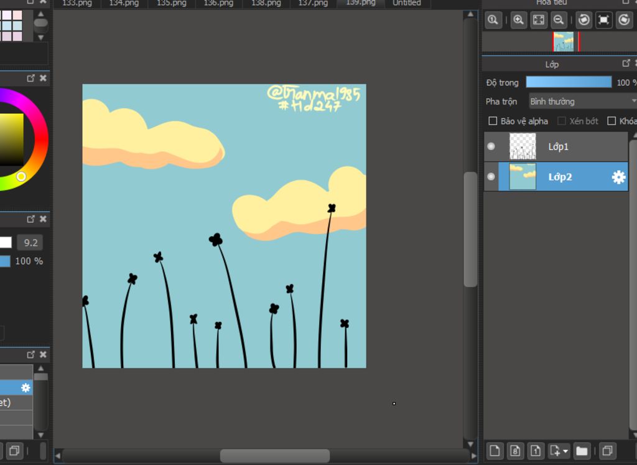Toggle visibility of Lớp1 layer
The width and height of the screenshot is (637, 465).
point(491,146)
